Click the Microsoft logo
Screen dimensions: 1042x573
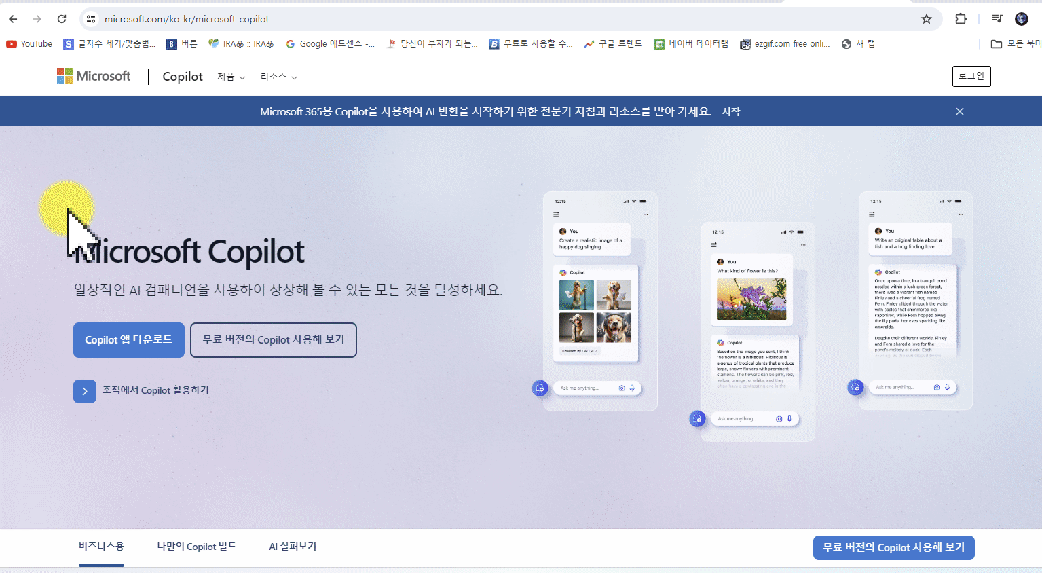click(x=94, y=76)
